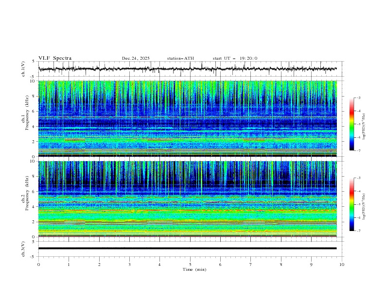Click the 5 minute tick label on time axis
Image resolution: width=385 pixels, height=297 pixels.
190,264
